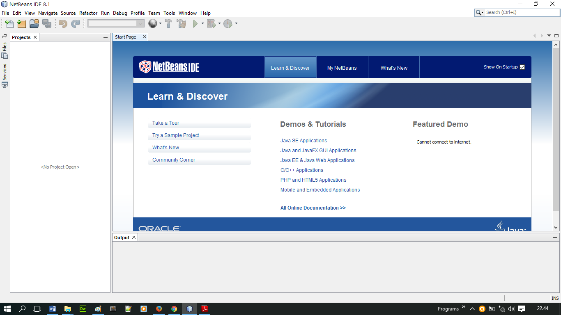Click the globe browser icon in toolbar
Image resolution: width=561 pixels, height=315 pixels.
[x=153, y=23]
